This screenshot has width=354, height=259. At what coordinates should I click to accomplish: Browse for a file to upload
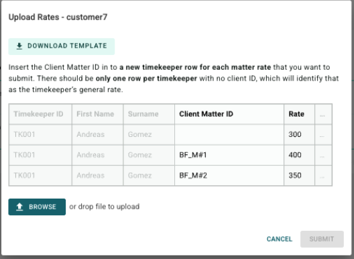point(37,207)
